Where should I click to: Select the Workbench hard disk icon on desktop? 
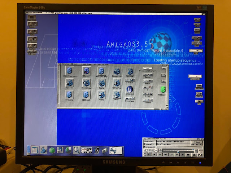[32, 39]
